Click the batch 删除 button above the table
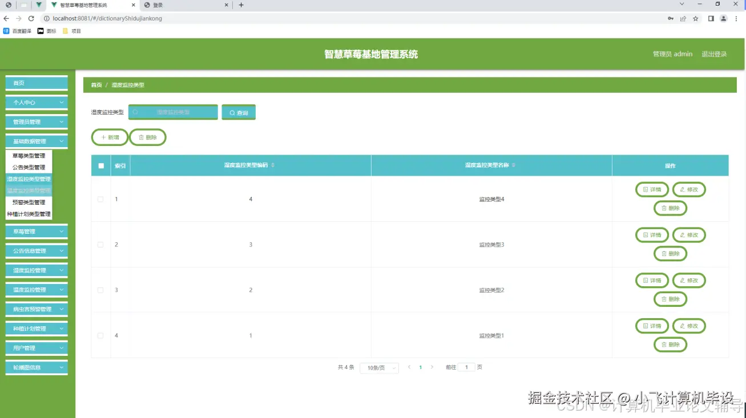Screen dimensions: 746x418 pyautogui.click(x=147, y=137)
